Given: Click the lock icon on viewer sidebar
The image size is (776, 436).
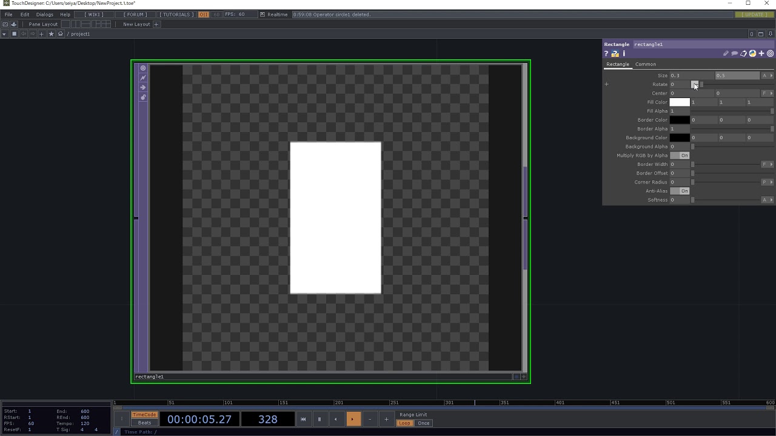Looking at the screenshot, I should tap(143, 97).
